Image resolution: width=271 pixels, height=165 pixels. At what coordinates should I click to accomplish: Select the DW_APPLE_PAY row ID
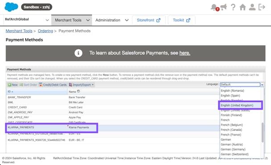pos(18,118)
